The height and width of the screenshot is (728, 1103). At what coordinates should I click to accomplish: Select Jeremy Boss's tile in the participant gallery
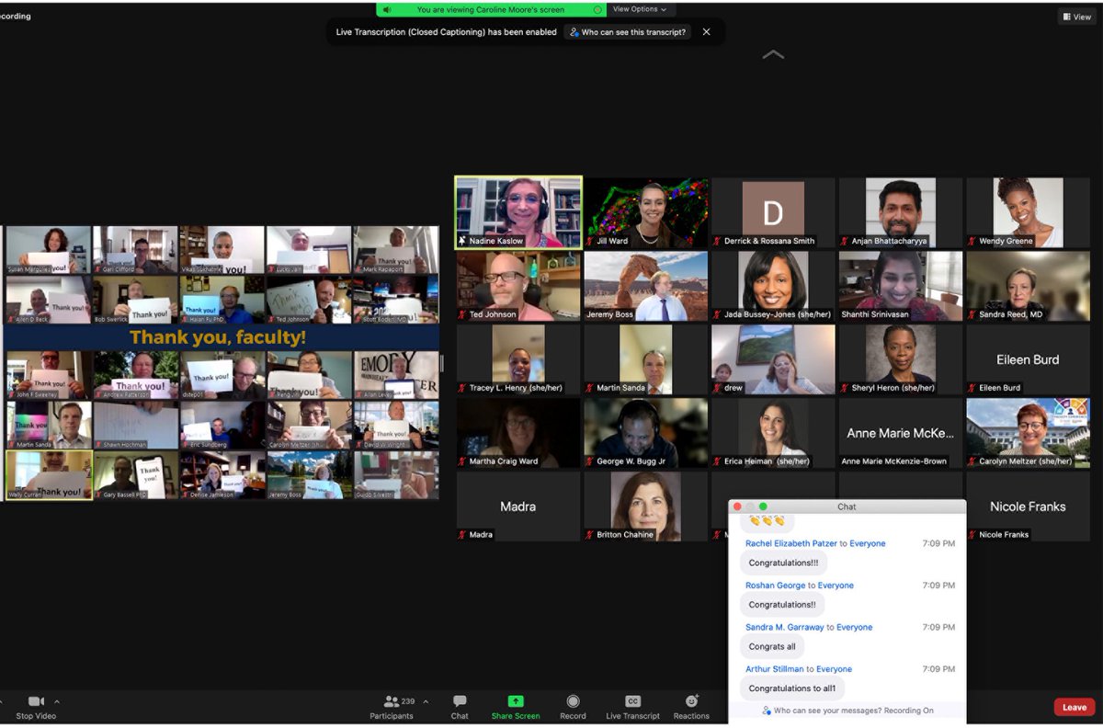click(x=646, y=286)
